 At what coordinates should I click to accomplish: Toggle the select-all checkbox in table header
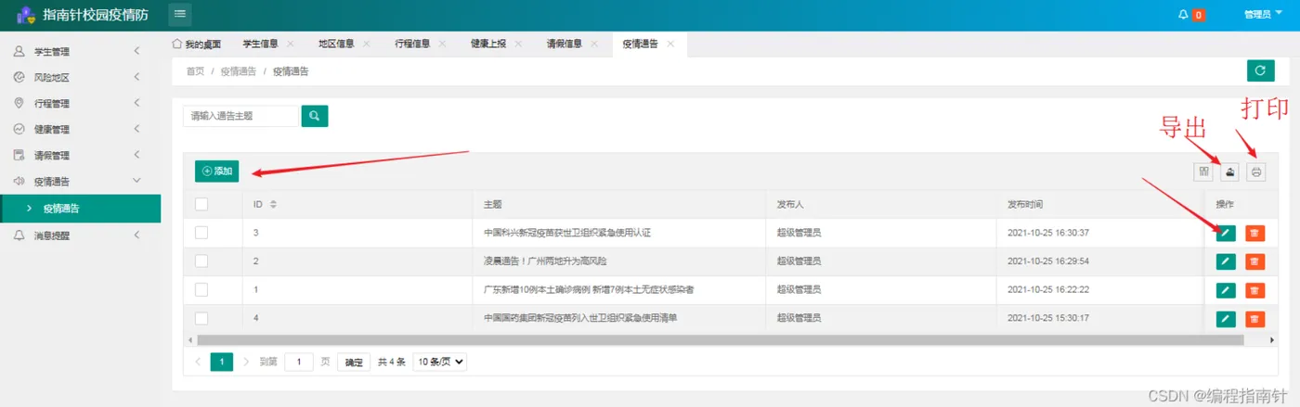(201, 204)
